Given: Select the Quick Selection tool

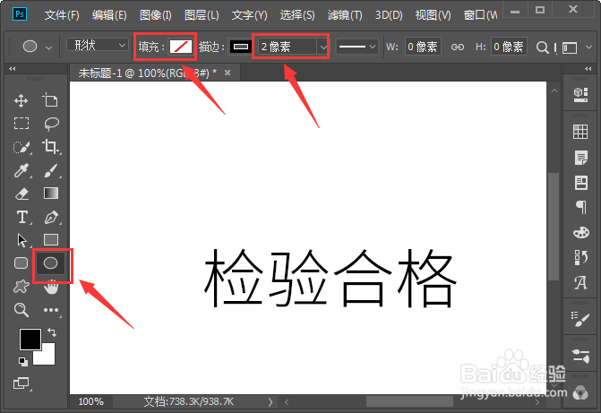Looking at the screenshot, I should coord(21,147).
